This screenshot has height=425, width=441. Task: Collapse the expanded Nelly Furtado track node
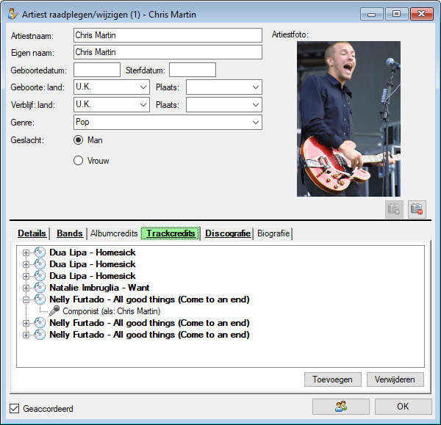point(26,299)
